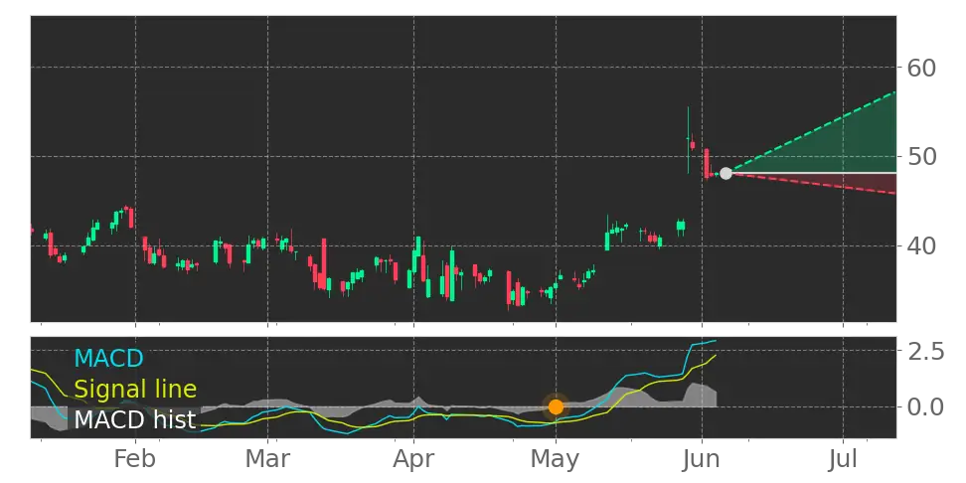The width and height of the screenshot is (966, 483).
Task: Click the Feb x-axis label
Action: click(135, 459)
